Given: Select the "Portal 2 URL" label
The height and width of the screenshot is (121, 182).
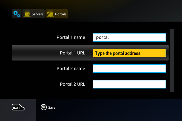Looking at the screenshot, I should click(x=73, y=84).
